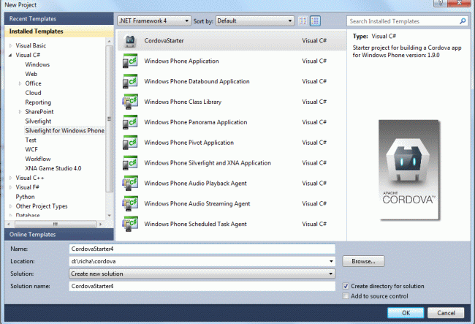Select 'Windows Phone Class Library' text

183,102
